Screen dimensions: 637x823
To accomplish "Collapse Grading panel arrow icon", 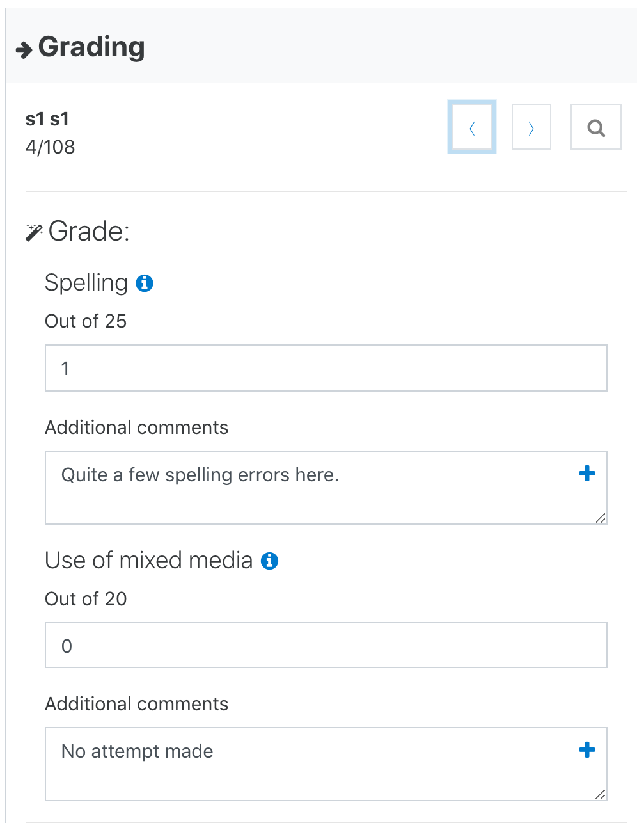I will tap(24, 50).
